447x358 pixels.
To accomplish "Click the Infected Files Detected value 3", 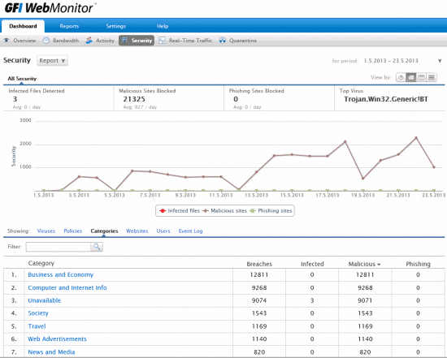I will 15,99.
